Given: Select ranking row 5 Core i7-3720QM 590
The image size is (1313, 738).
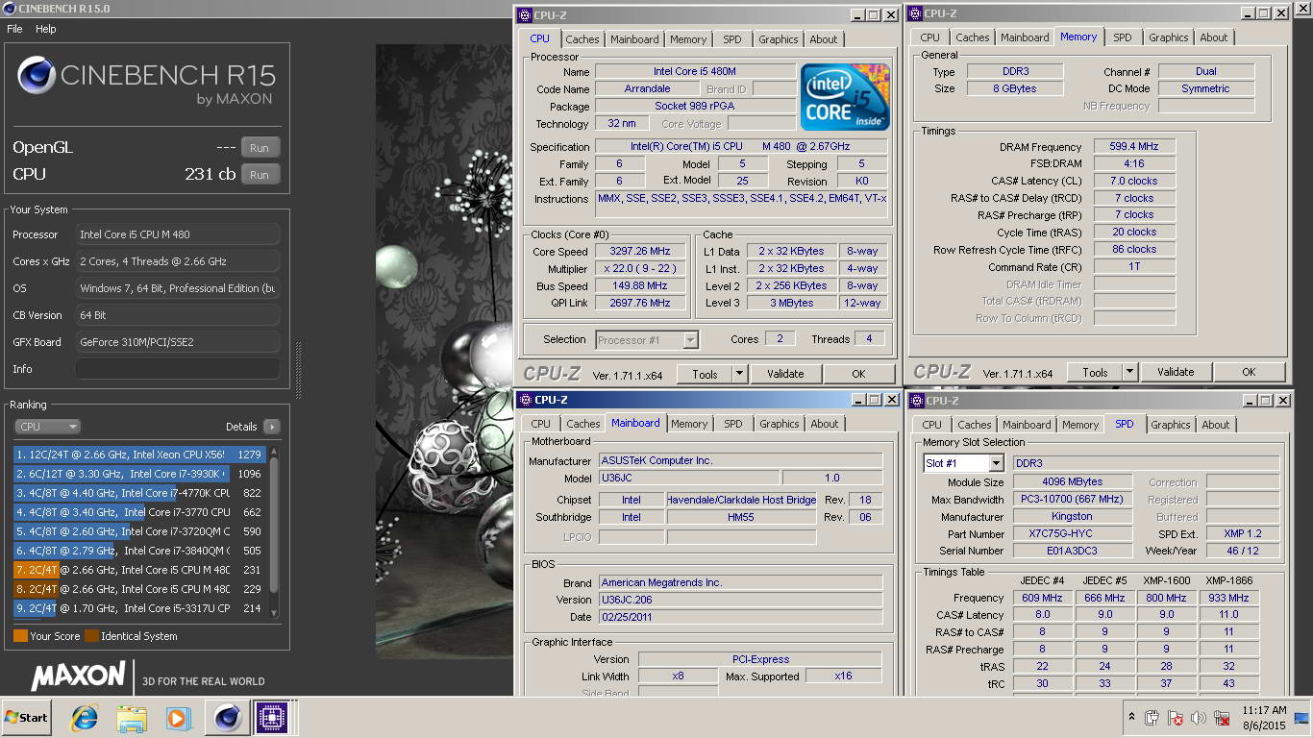Looking at the screenshot, I should point(140,531).
